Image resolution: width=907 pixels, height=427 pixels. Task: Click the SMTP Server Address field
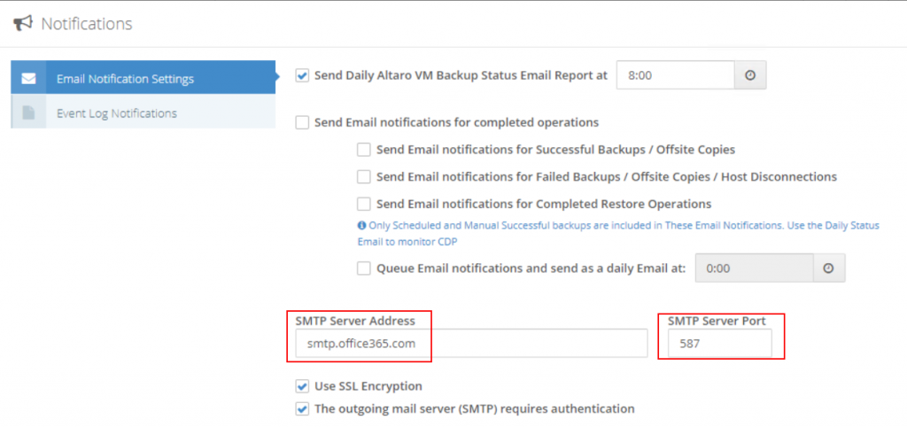pyautogui.click(x=471, y=343)
